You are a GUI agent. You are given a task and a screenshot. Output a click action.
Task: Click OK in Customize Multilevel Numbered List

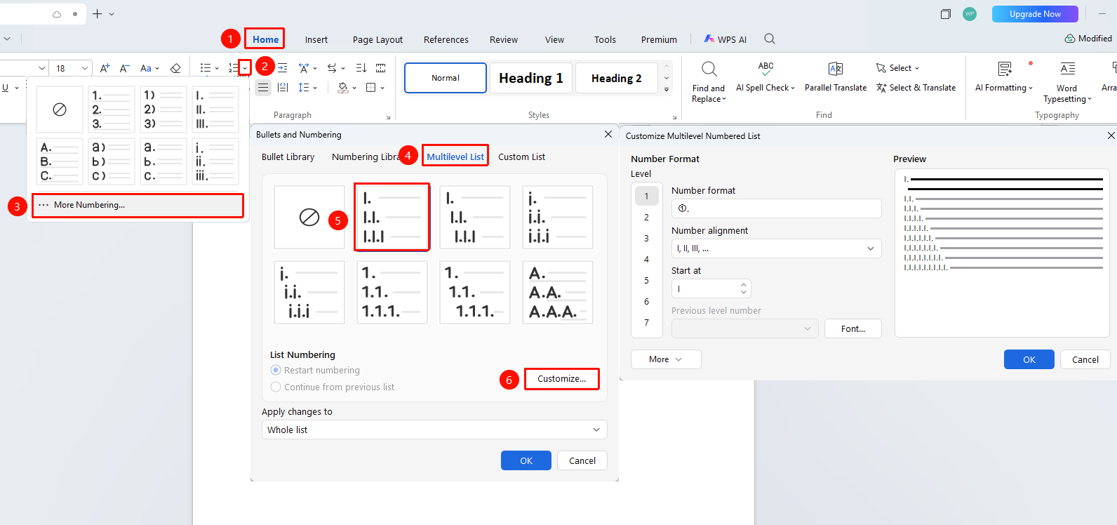1029,359
